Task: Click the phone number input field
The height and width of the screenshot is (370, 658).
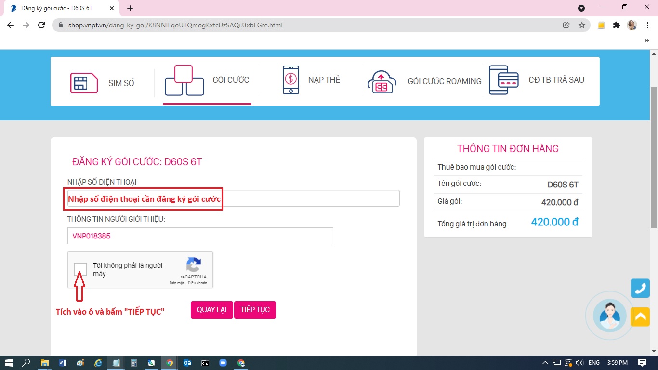Action: pos(234,198)
